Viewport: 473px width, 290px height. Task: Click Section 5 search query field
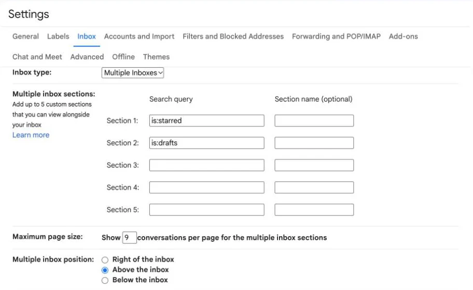pyautogui.click(x=206, y=210)
